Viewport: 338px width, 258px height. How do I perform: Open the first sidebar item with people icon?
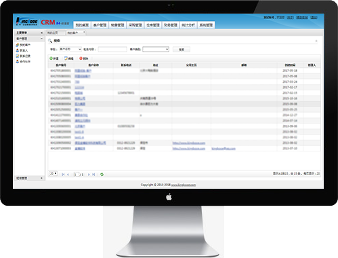tap(23, 45)
